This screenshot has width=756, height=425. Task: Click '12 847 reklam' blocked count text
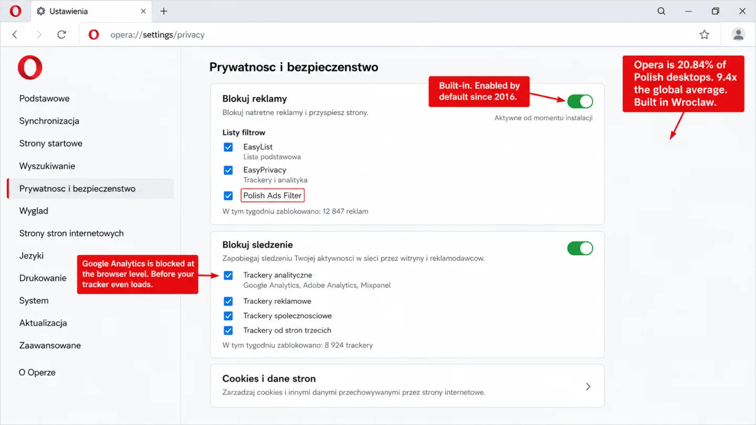[x=346, y=212]
